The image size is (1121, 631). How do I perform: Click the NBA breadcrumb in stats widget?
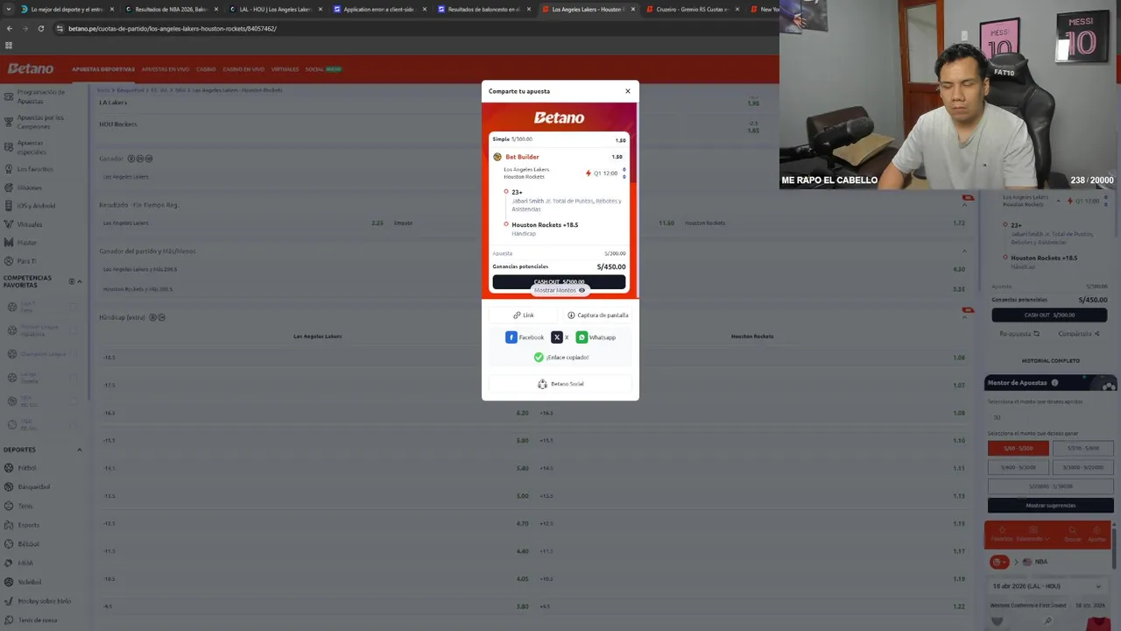pyautogui.click(x=1034, y=562)
